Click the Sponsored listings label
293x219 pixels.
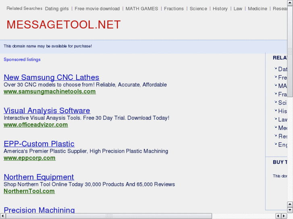(22, 59)
